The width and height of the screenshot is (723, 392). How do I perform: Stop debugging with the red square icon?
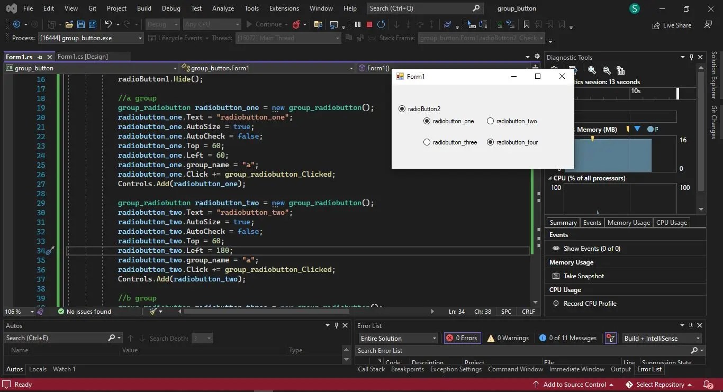pos(369,24)
